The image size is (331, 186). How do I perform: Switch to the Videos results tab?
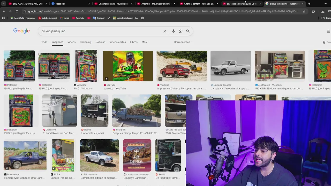(x=72, y=42)
